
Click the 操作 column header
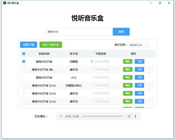pos(134,54)
